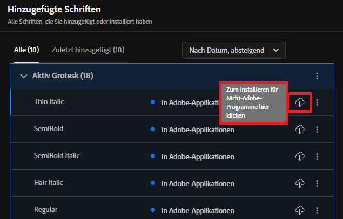Switch to the 'Zuletzt hinzugefügt (18)' tab
This screenshot has height=219, width=343.
88,50
